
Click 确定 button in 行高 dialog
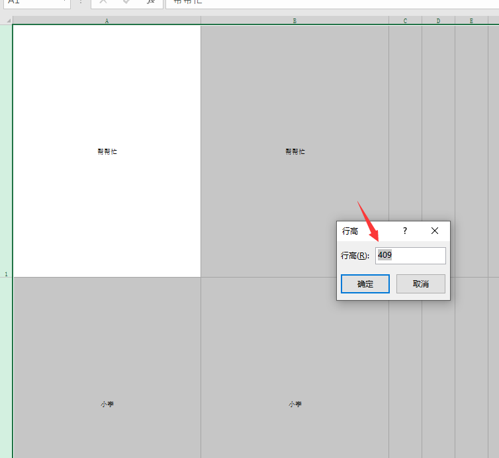[365, 284]
